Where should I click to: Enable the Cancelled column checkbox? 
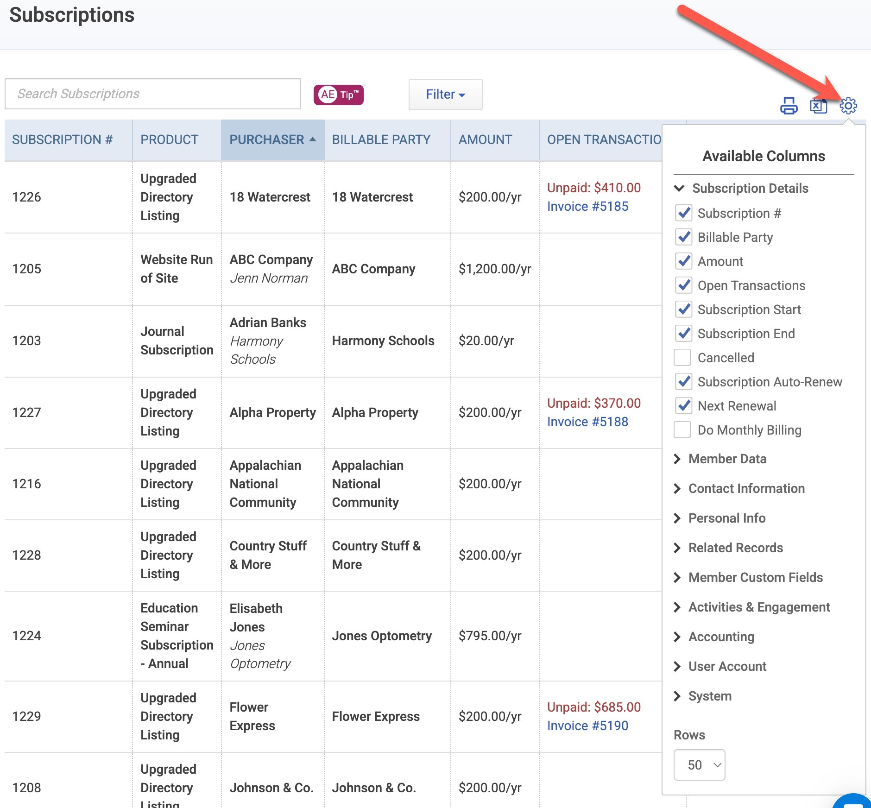(x=682, y=358)
